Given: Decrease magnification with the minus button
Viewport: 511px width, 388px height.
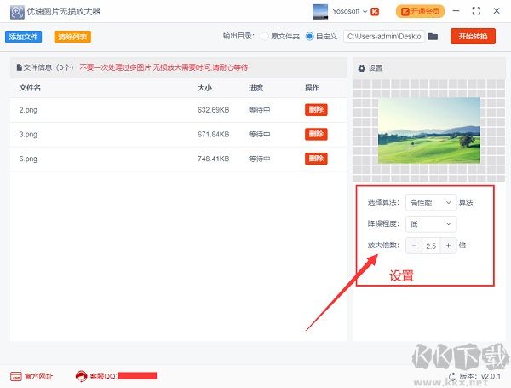Looking at the screenshot, I should pos(414,246).
